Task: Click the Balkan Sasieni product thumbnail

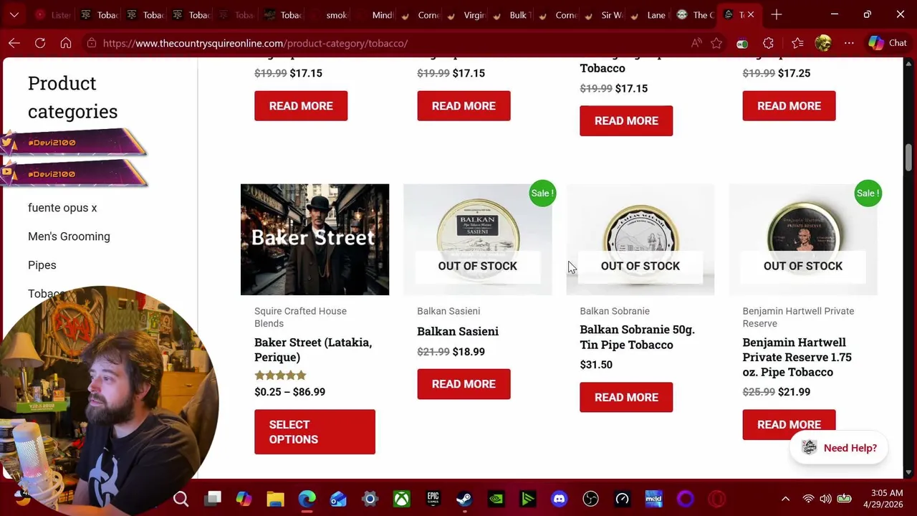Action: click(478, 239)
